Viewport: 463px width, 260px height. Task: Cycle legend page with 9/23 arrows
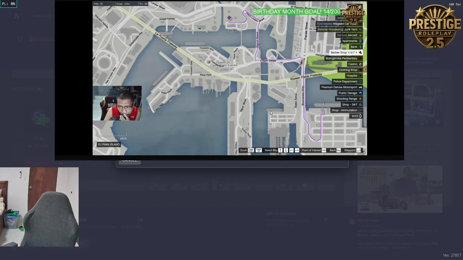click(360, 116)
